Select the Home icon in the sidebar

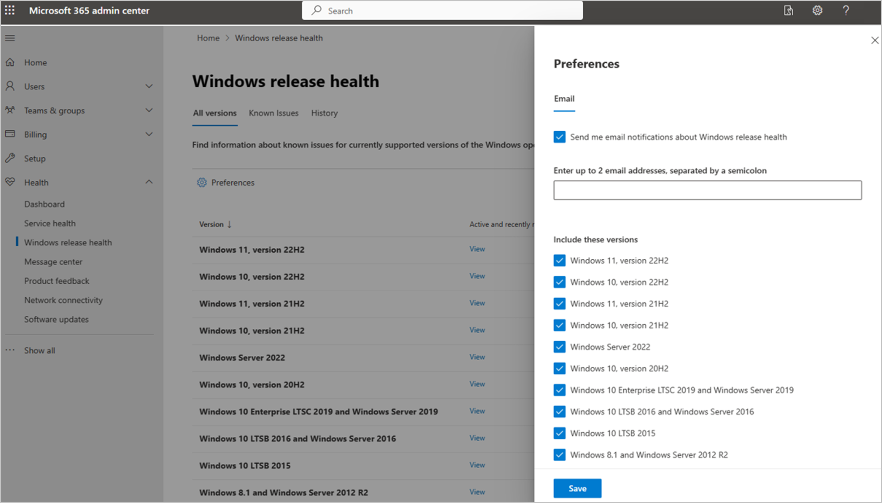[x=10, y=62]
